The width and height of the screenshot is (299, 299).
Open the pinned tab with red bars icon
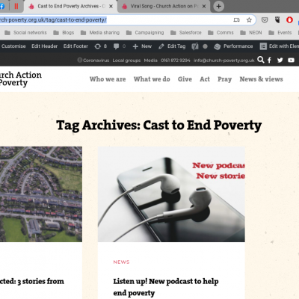click(16, 6)
